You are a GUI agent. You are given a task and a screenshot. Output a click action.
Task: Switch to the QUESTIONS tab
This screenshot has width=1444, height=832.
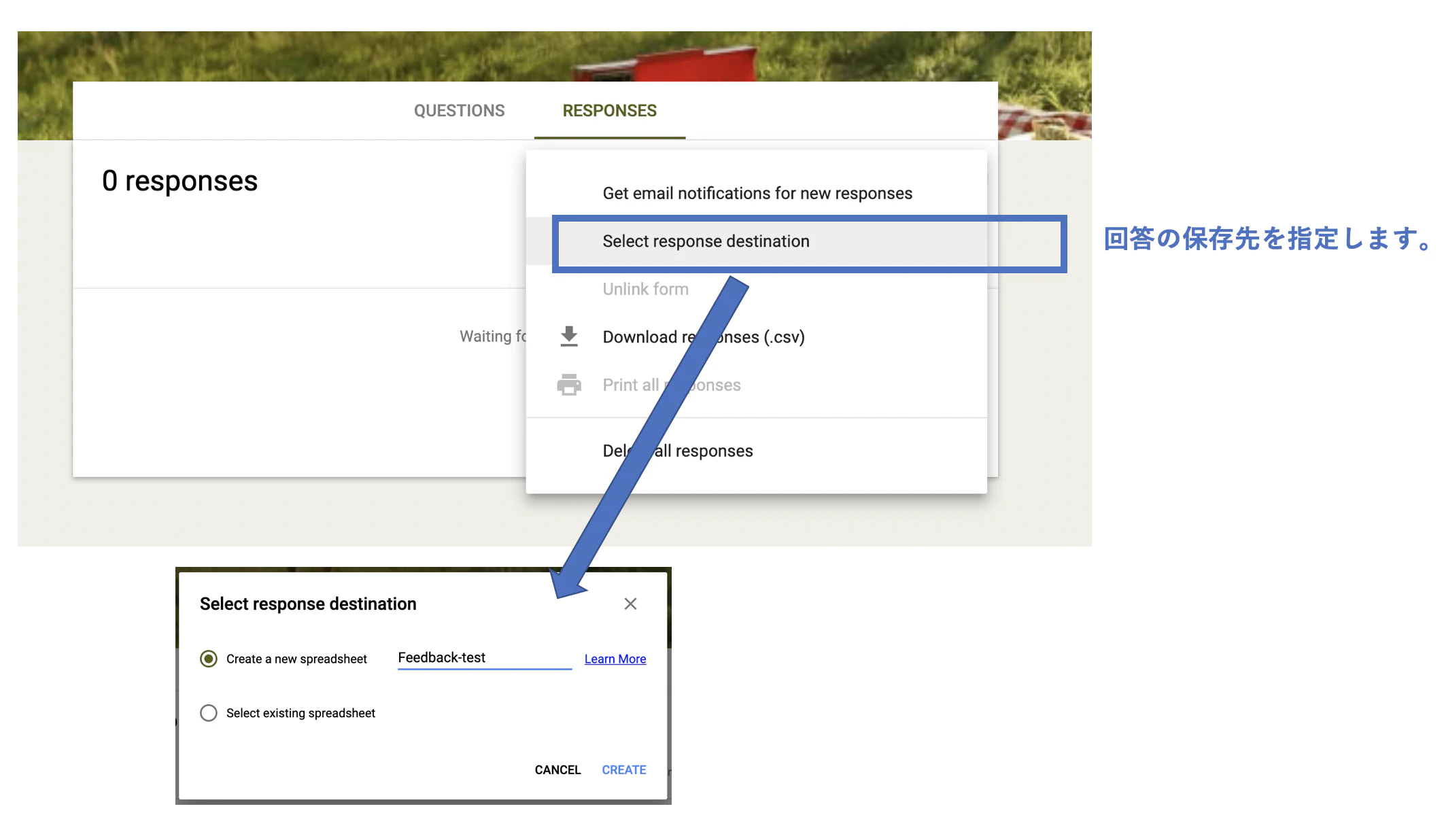point(460,111)
